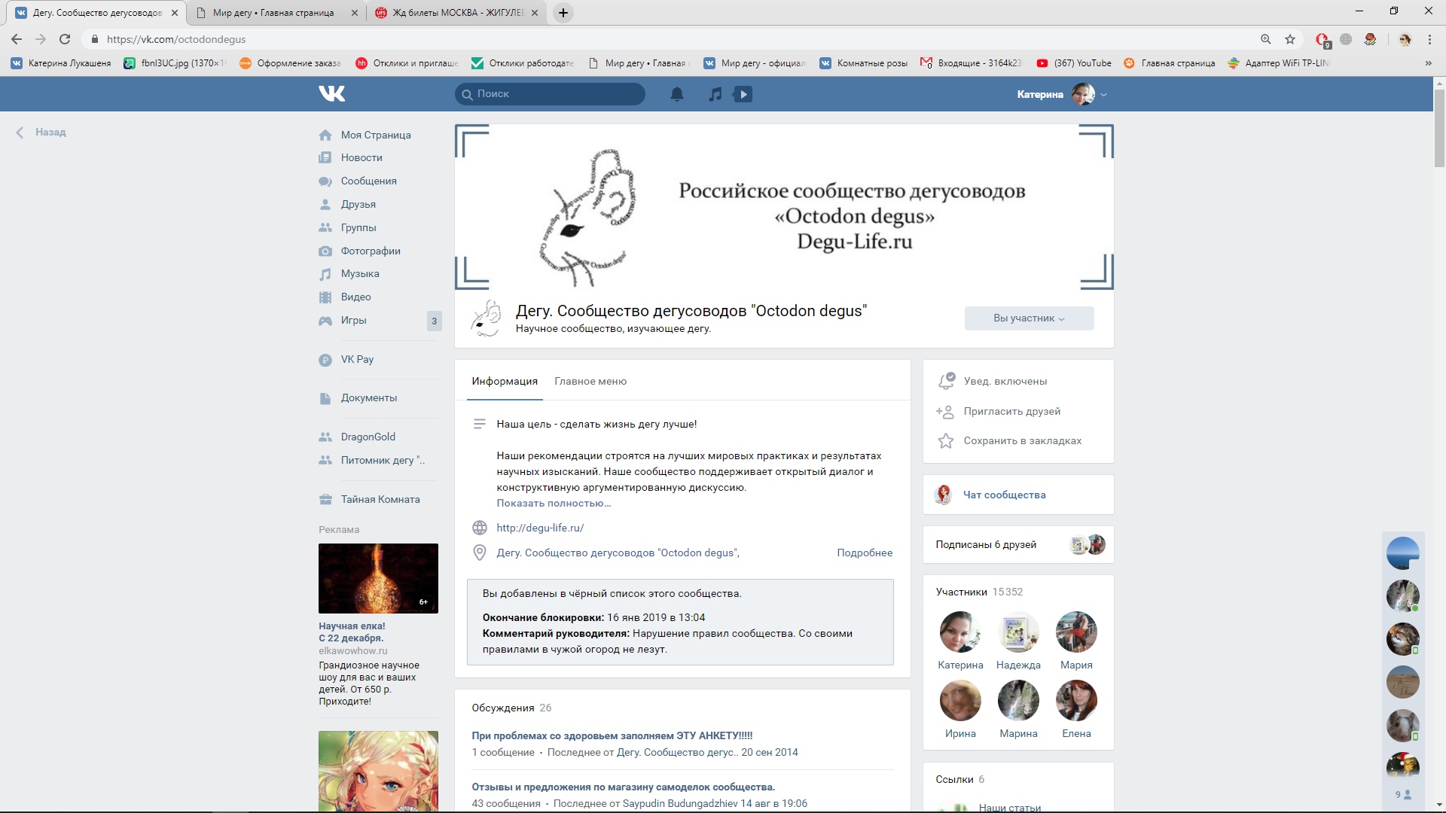Image resolution: width=1446 pixels, height=813 pixels.
Task: Open member Елена's avatar
Action: coord(1076,701)
